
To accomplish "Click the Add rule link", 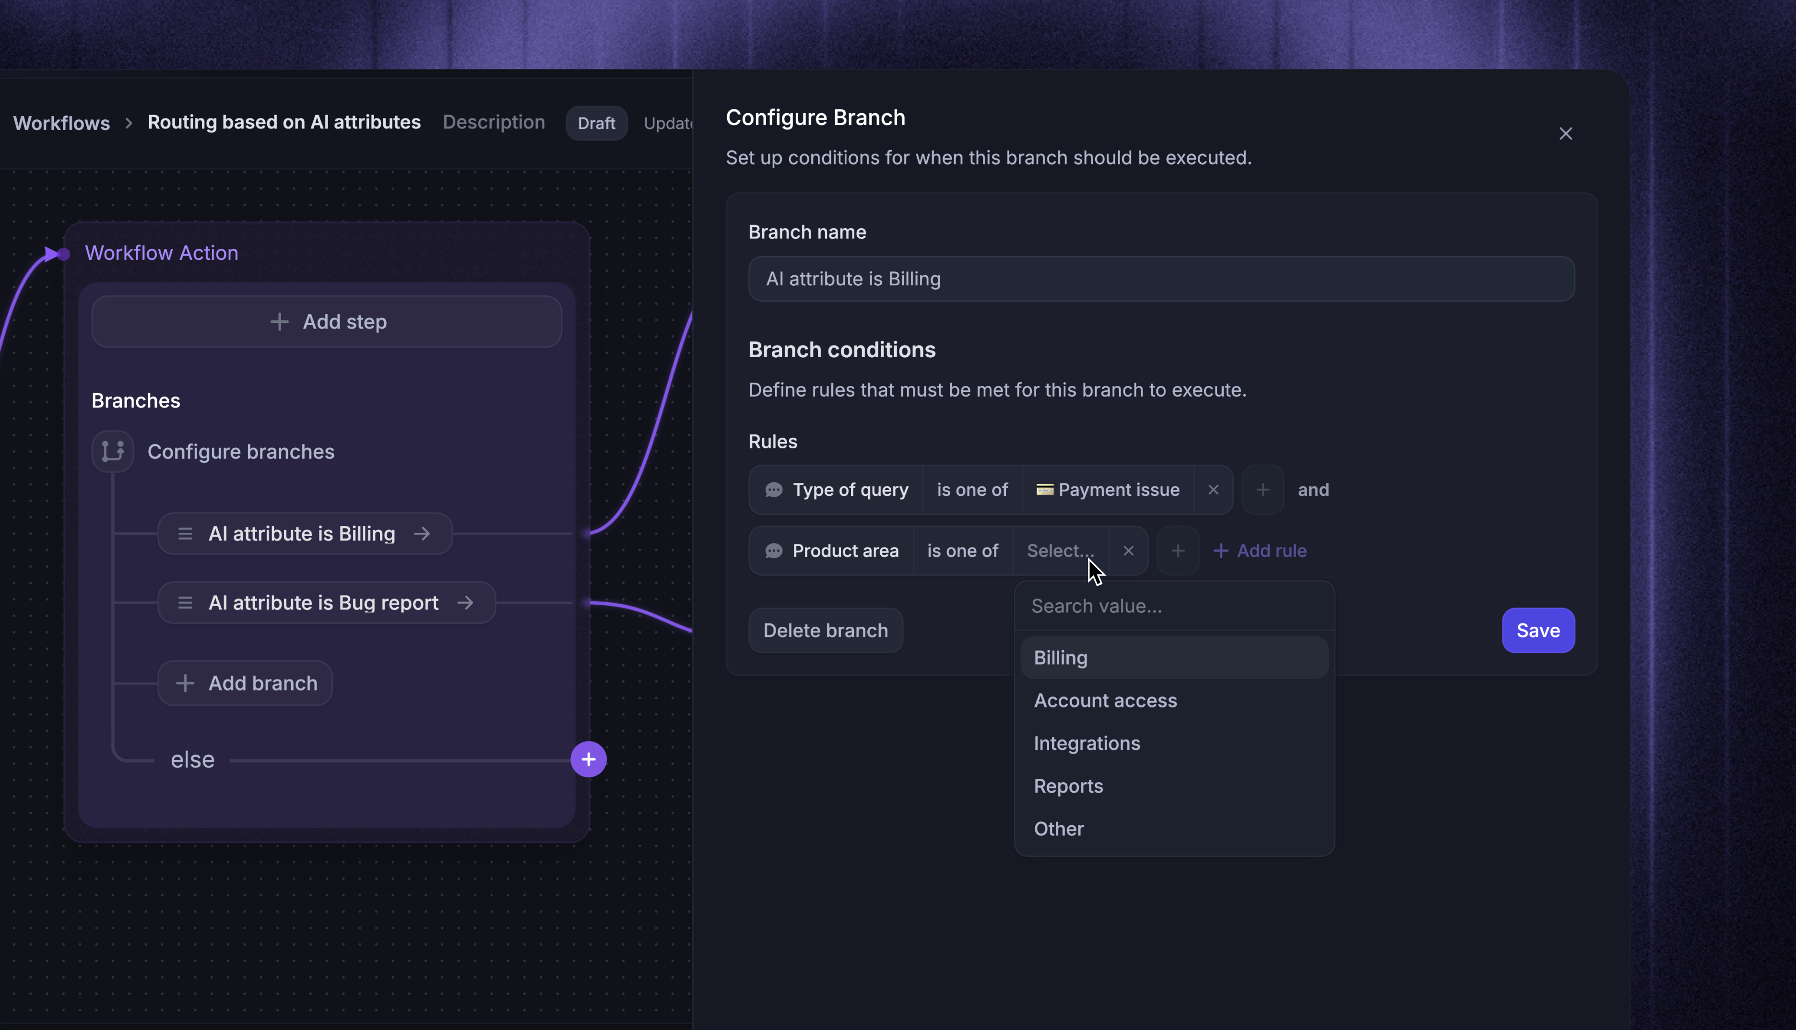I will click(x=1260, y=550).
